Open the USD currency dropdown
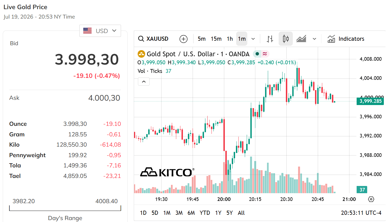The height and width of the screenshot is (222, 388). click(100, 31)
